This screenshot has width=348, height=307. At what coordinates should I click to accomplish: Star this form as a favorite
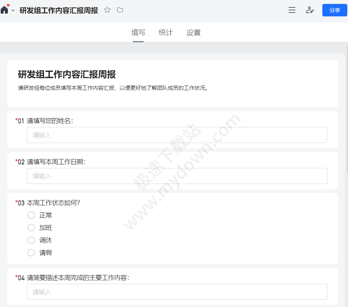pyautogui.click(x=107, y=10)
